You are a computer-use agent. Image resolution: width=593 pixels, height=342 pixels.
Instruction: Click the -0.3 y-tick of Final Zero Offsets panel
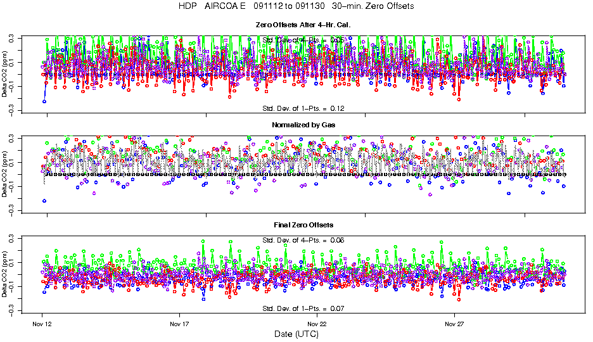(11, 309)
